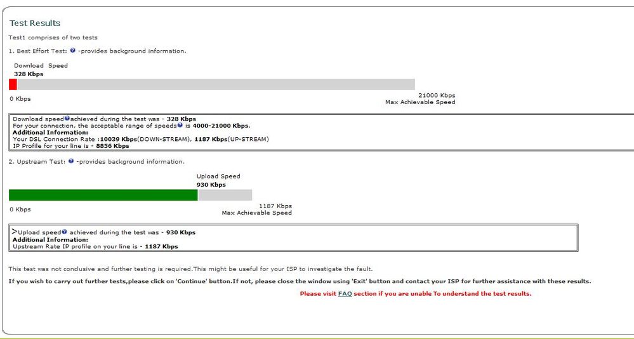Open help icon beside Best Effort Test
The image size is (634, 339).
coord(72,51)
